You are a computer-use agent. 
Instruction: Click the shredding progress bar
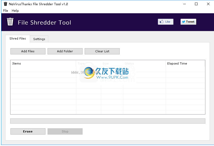click(108, 121)
